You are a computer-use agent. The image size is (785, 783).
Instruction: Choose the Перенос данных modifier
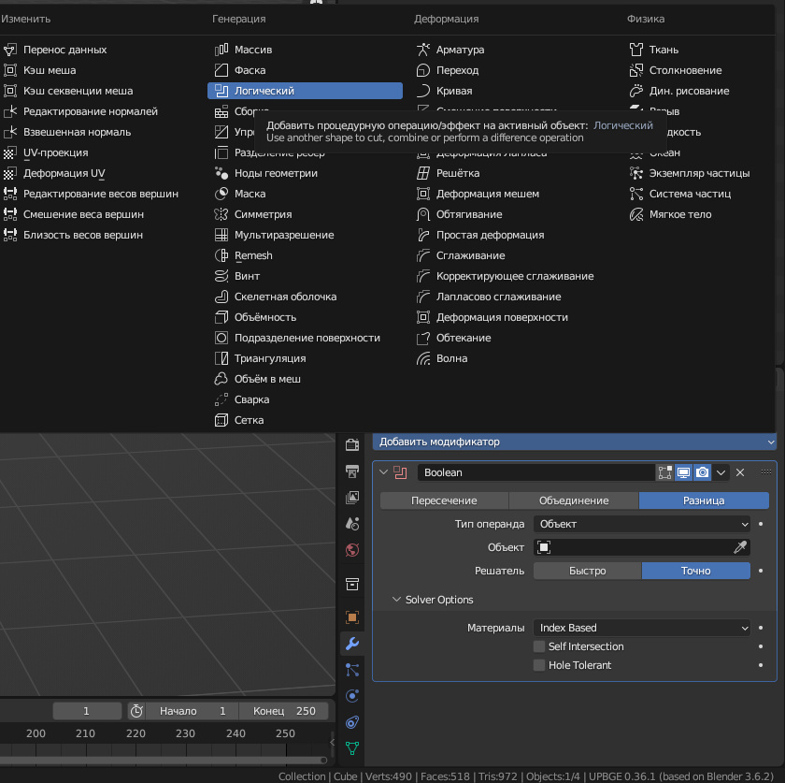pos(100,50)
